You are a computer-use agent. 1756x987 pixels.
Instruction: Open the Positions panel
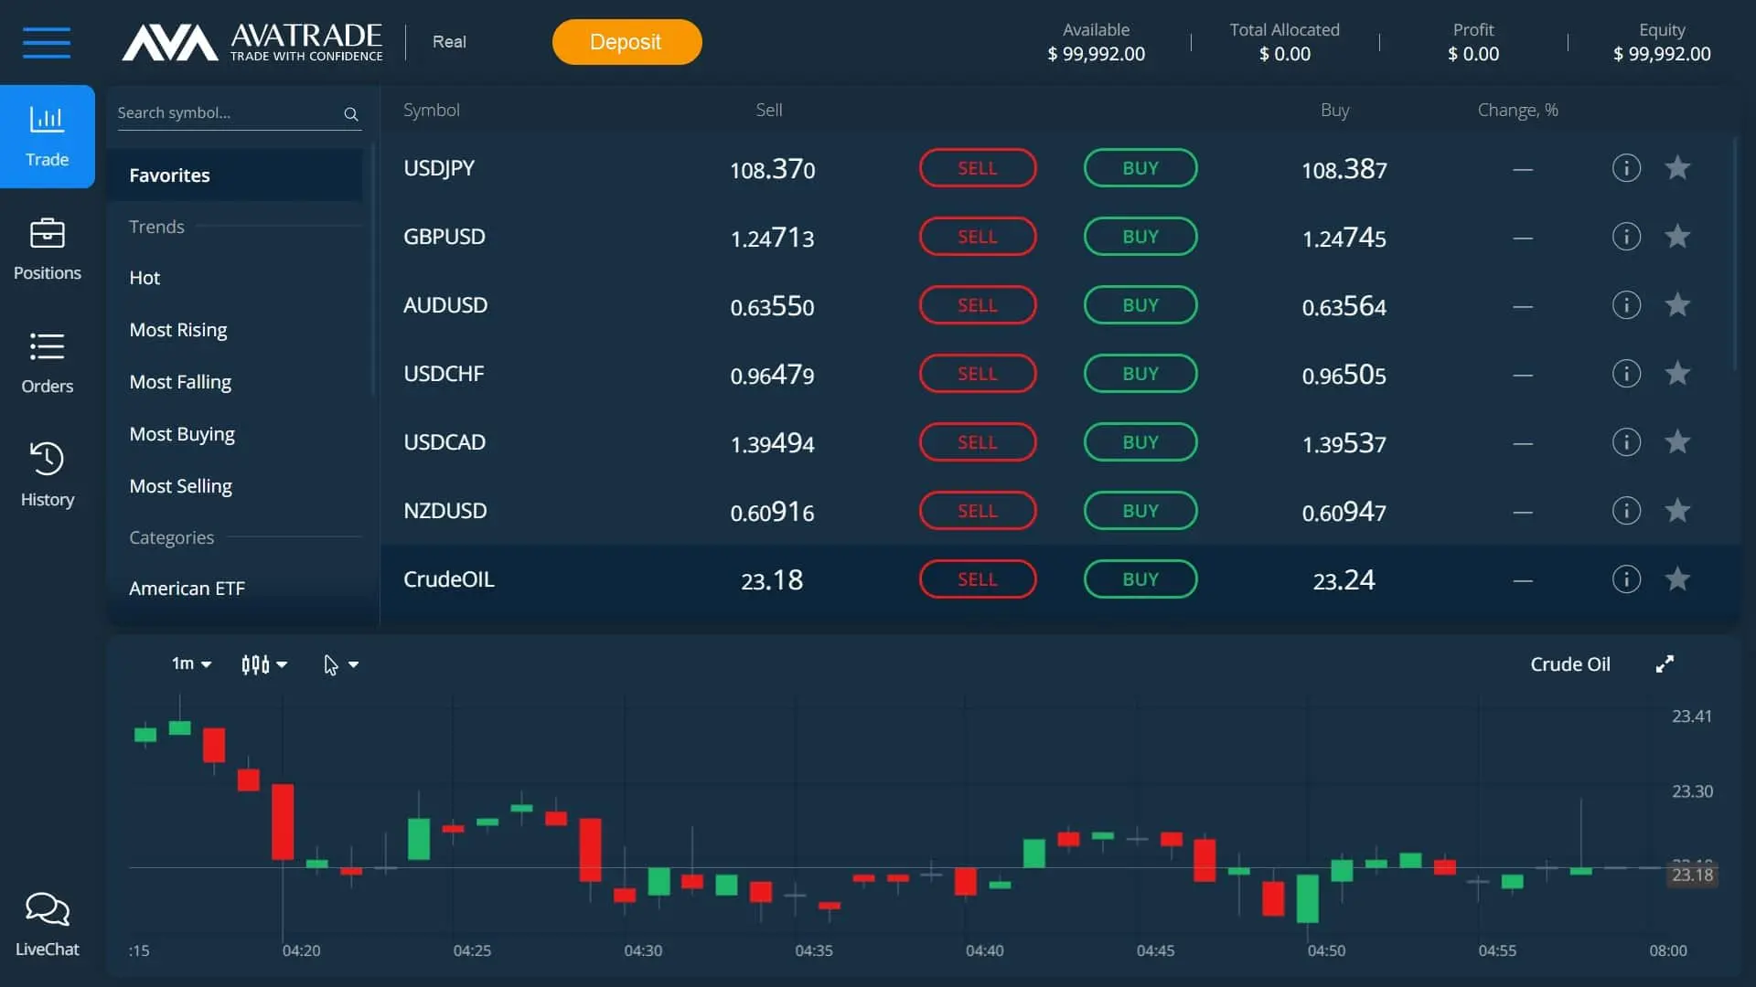point(47,249)
